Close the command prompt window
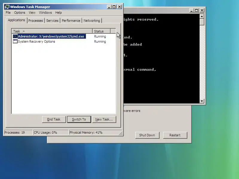 point(202,10)
